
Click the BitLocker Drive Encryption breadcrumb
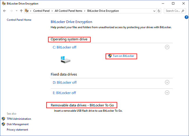tap(103, 11)
